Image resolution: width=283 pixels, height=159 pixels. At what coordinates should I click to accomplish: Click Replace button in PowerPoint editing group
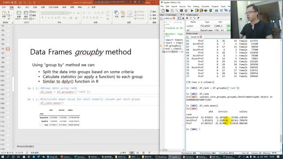pos(153,15)
